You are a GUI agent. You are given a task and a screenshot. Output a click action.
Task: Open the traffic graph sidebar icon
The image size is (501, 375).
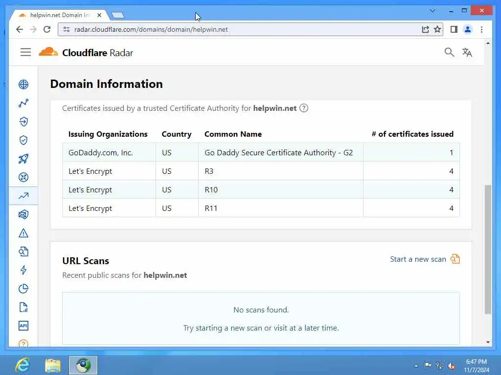click(x=23, y=103)
